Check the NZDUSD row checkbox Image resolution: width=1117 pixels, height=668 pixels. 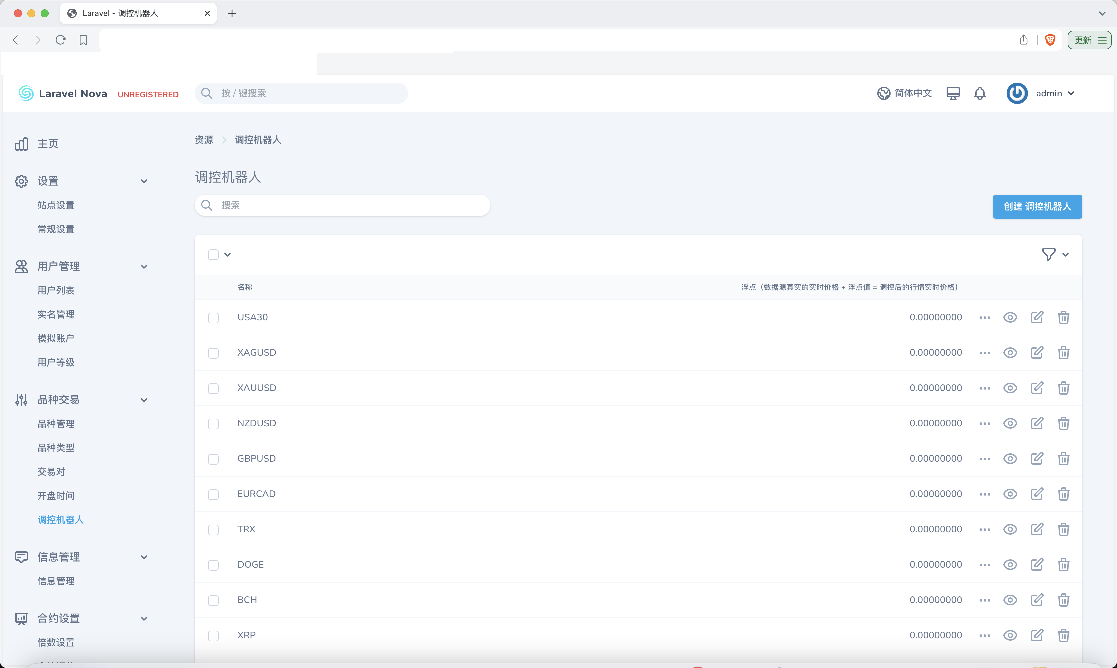click(213, 424)
